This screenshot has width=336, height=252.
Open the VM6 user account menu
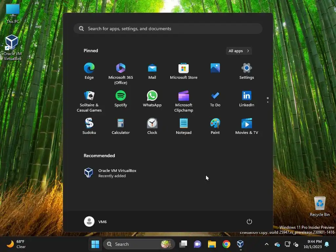(x=95, y=221)
